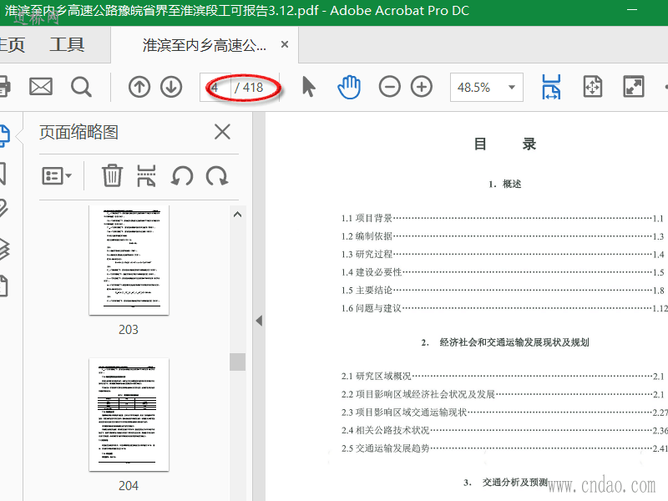The image size is (668, 501).
Task: Send the file by email envelope icon
Action: (x=41, y=87)
